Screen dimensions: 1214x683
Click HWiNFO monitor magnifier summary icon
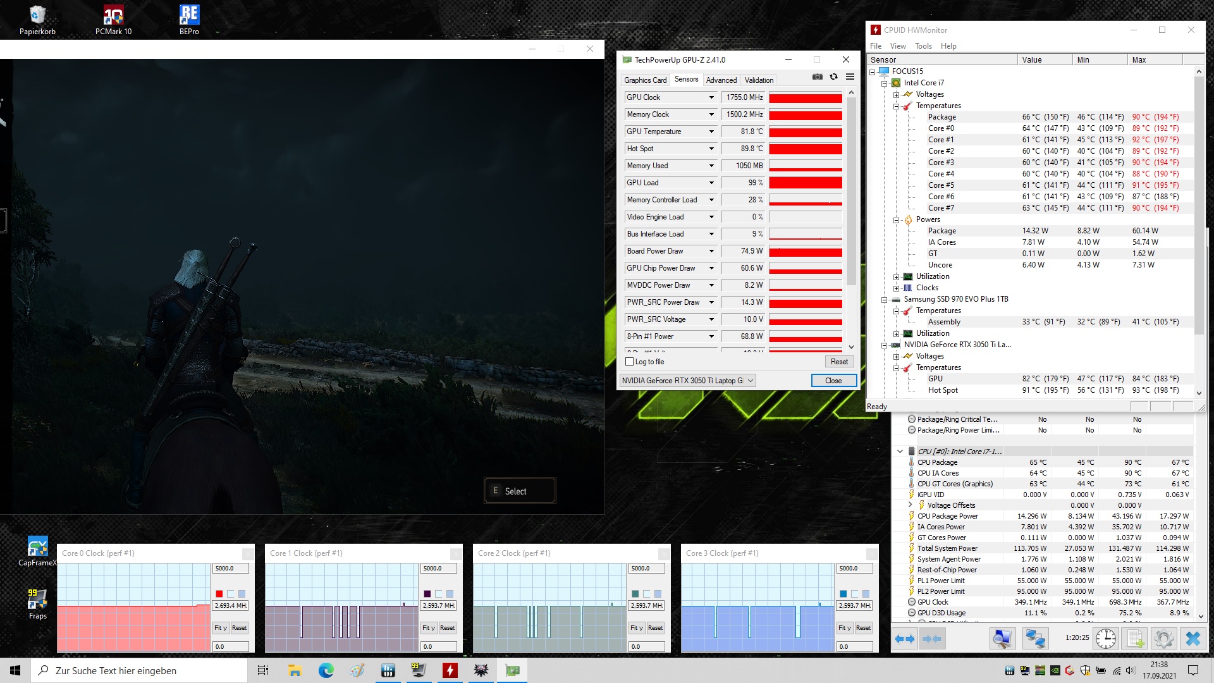(x=1002, y=639)
